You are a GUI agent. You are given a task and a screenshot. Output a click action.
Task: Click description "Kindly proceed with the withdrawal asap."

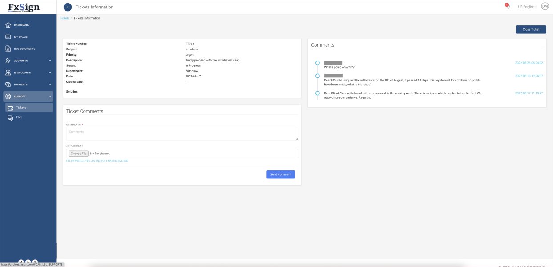(x=213, y=60)
